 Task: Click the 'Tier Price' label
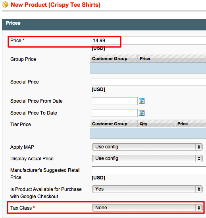pos(21,125)
